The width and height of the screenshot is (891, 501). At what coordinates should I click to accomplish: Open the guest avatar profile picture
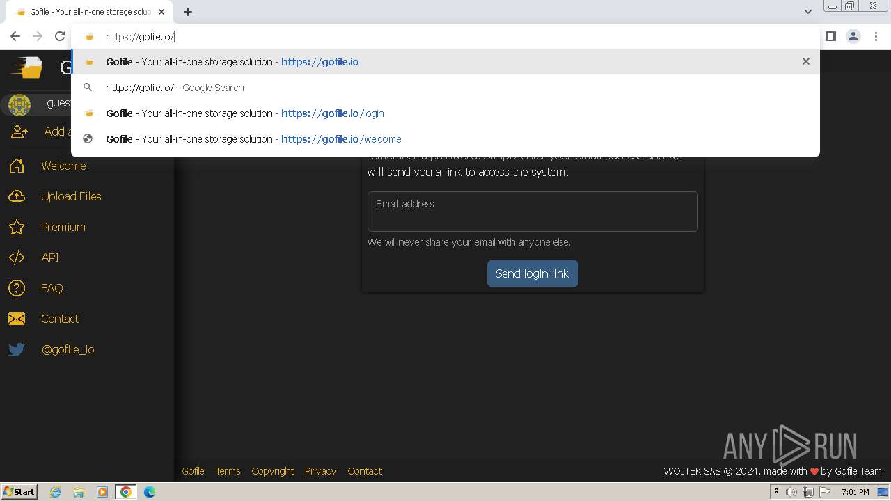coord(19,105)
